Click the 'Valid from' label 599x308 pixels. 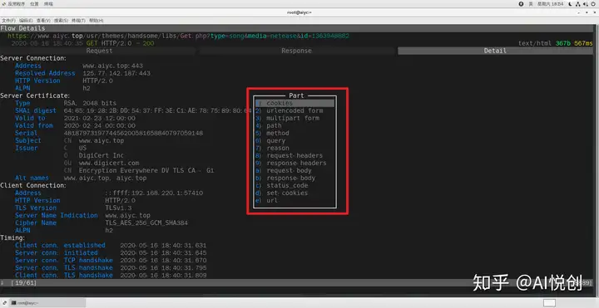coord(34,125)
